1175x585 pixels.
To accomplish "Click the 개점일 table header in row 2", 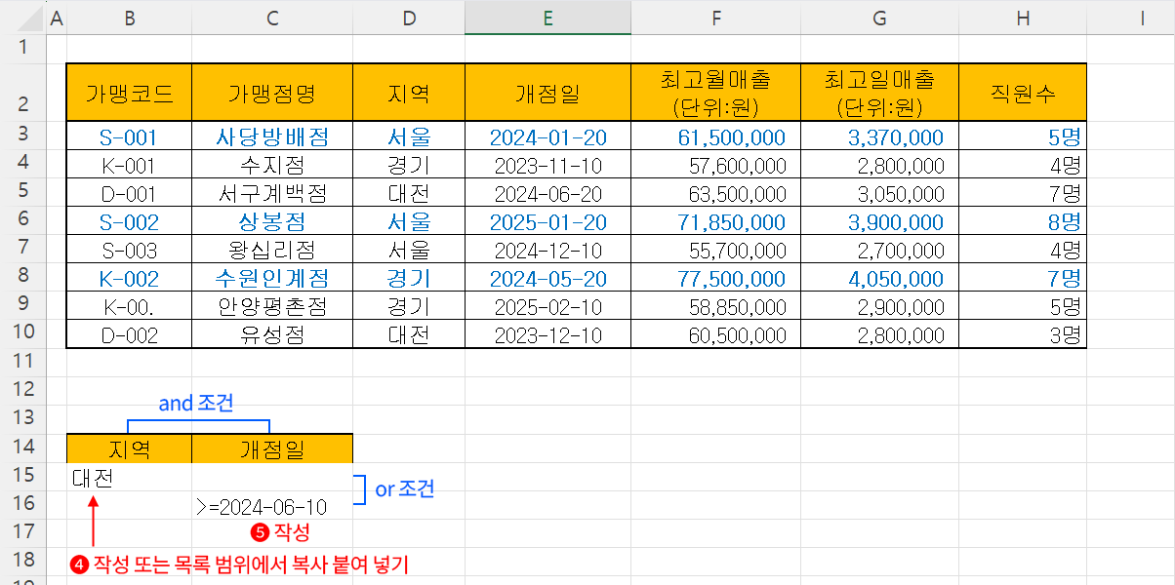I will 547,93.
